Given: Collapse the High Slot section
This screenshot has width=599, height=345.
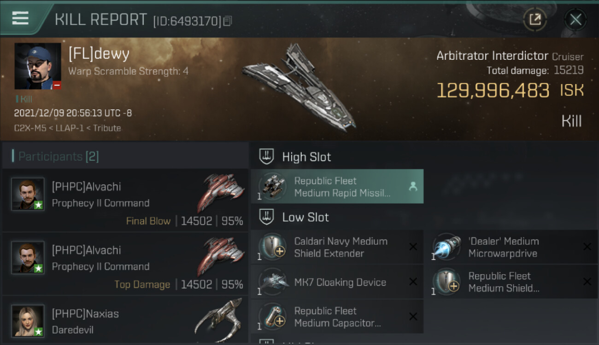Looking at the screenshot, I should pyautogui.click(x=267, y=157).
